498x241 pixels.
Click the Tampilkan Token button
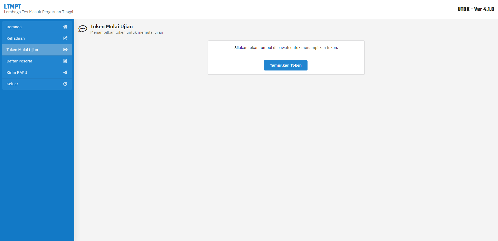[286, 65]
